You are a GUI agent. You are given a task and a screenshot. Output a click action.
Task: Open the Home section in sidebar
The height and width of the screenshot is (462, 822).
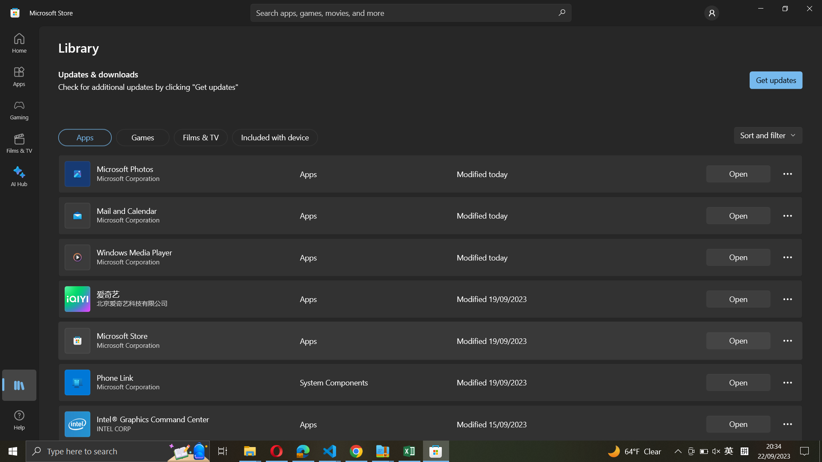tap(19, 43)
